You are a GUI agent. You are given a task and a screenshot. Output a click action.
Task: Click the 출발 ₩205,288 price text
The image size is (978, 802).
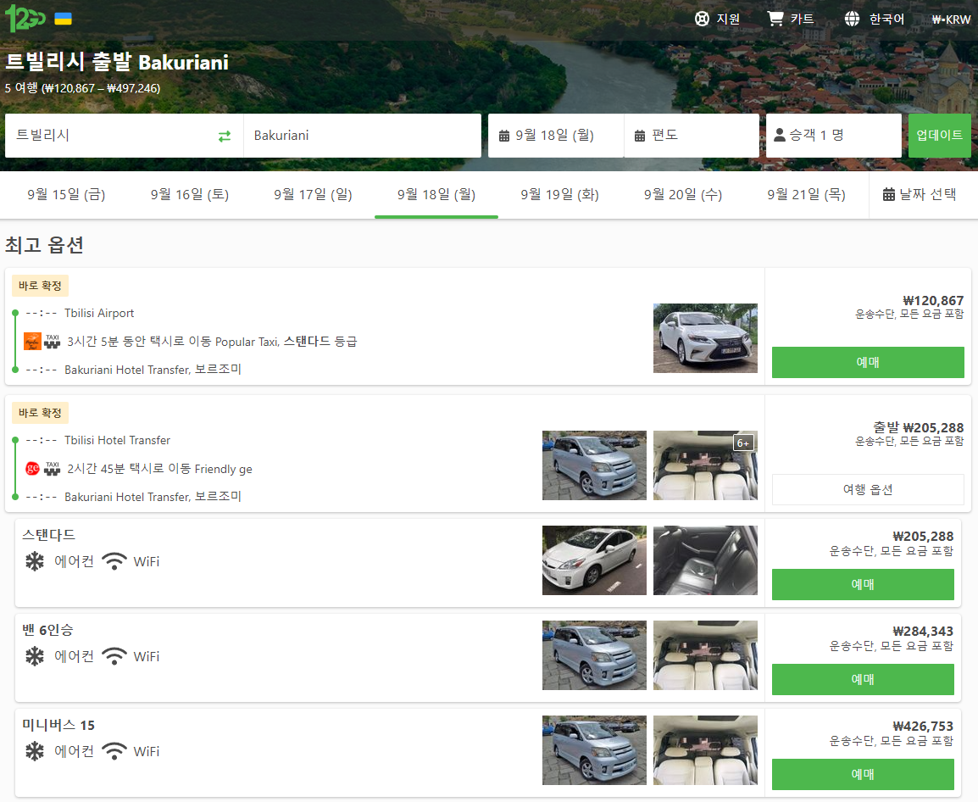tap(918, 427)
